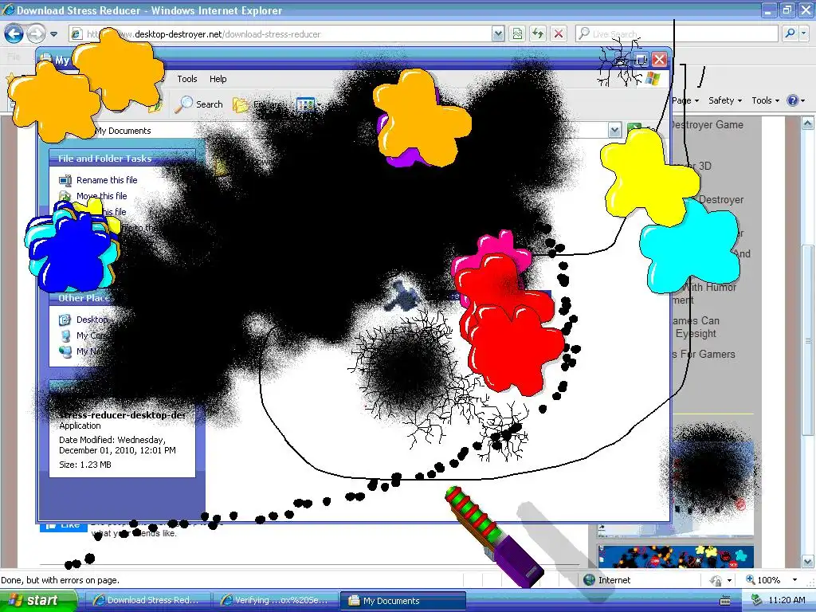Open the recent pages dropdown beside Forward

(x=53, y=34)
